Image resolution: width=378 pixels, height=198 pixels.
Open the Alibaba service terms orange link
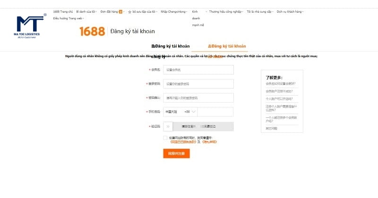[183, 142]
